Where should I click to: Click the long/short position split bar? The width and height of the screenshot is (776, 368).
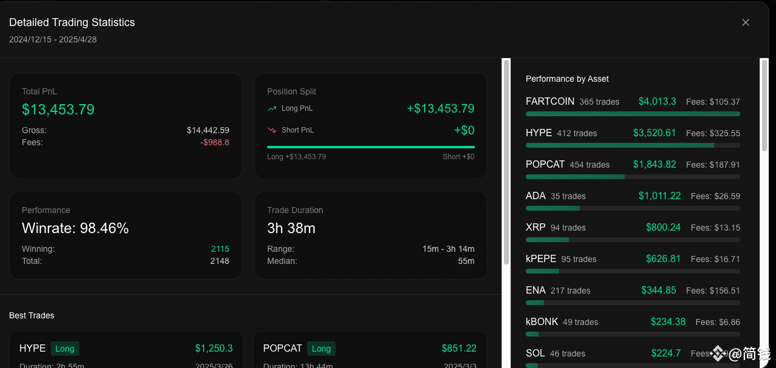pos(371,146)
